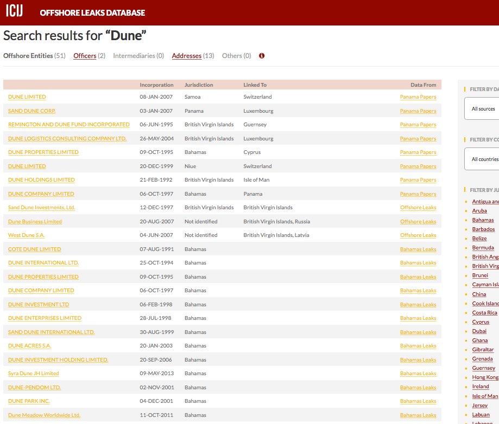Image resolution: width=499 pixels, height=424 pixels.
Task: Open Dune Business Limited entity
Action: click(x=35, y=222)
